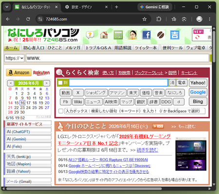Click the Amazon shortcut button
The height and width of the screenshot is (194, 219).
(x=18, y=73)
